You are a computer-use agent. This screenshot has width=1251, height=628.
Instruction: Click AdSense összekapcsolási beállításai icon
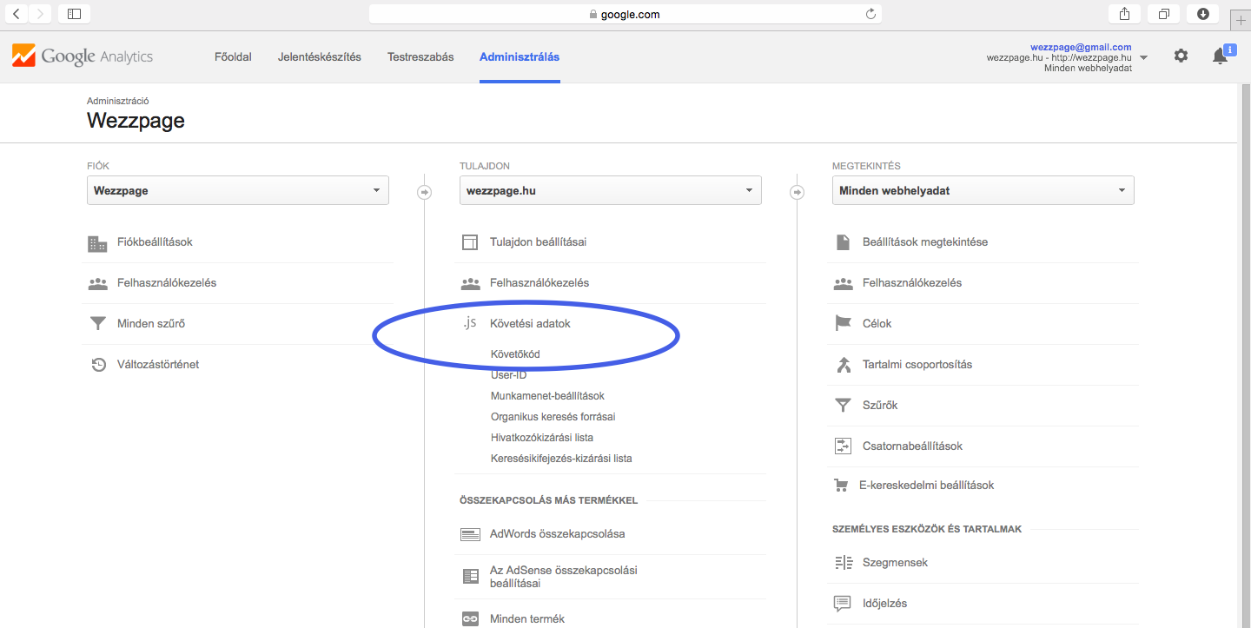[470, 576]
